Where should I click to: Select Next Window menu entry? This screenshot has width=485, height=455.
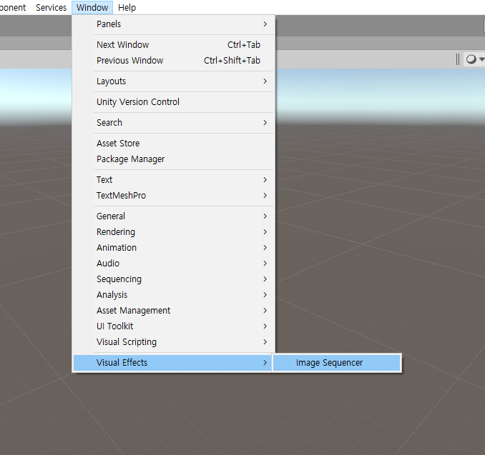(x=174, y=45)
